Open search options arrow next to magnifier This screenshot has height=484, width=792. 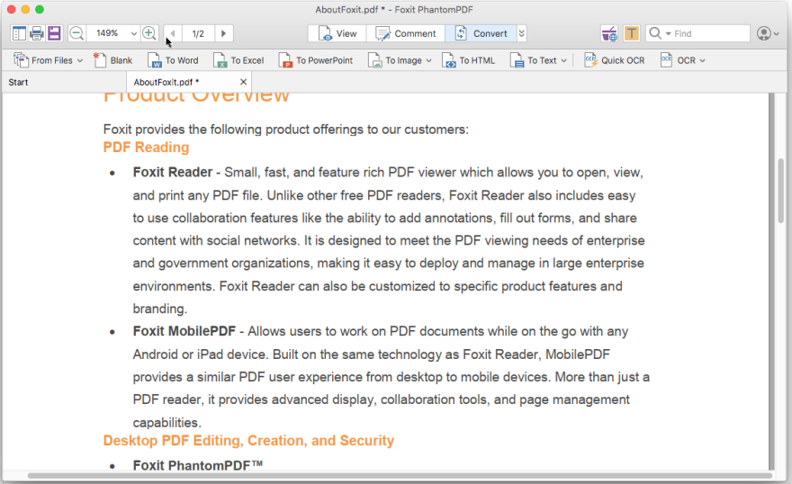click(668, 34)
